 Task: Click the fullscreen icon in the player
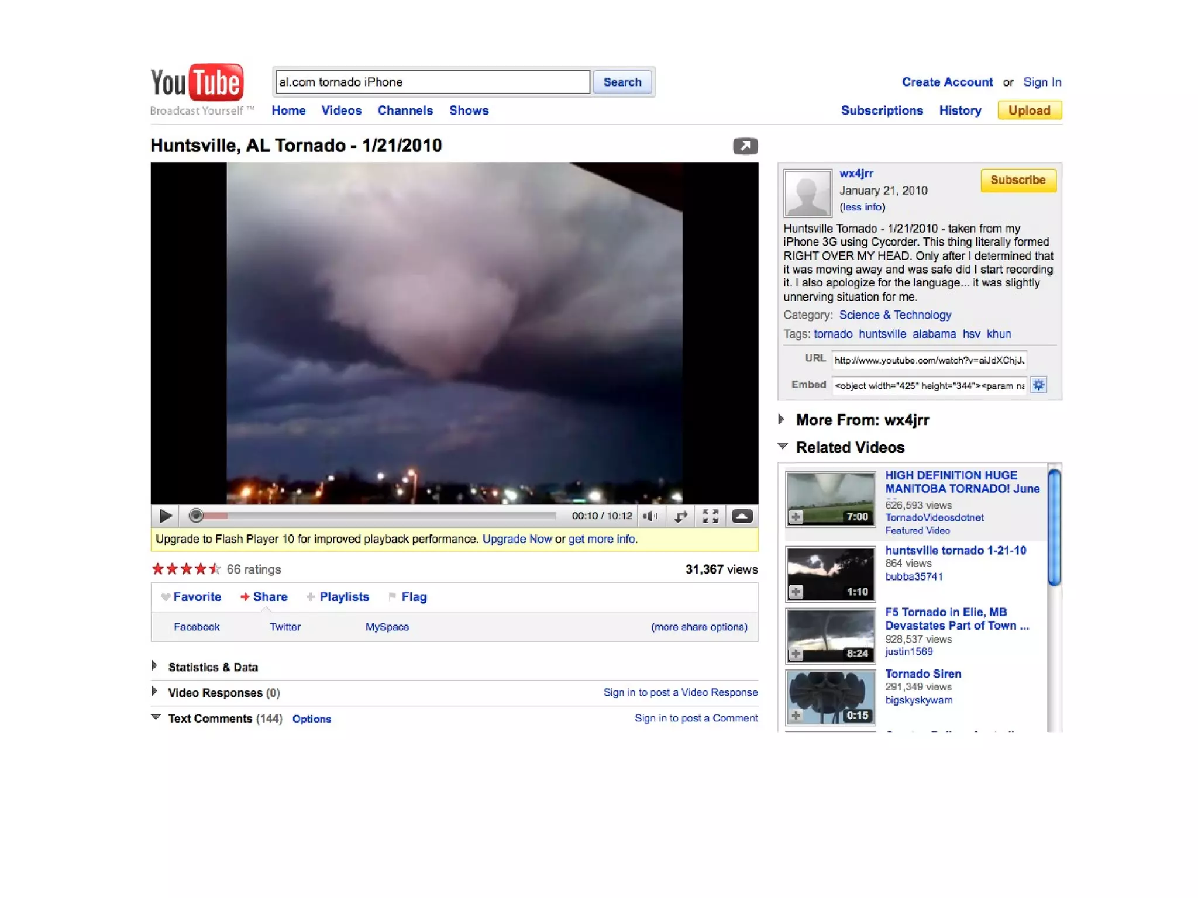point(710,516)
